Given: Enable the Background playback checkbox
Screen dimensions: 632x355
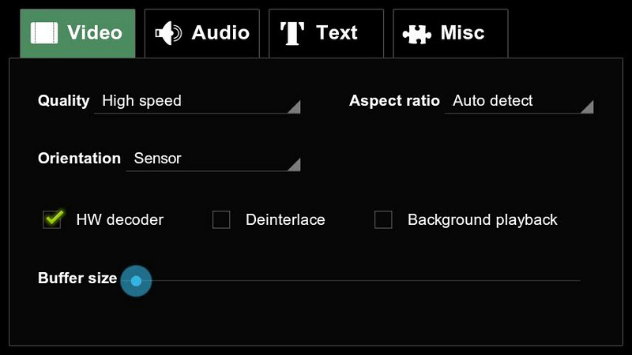Looking at the screenshot, I should 383,219.
